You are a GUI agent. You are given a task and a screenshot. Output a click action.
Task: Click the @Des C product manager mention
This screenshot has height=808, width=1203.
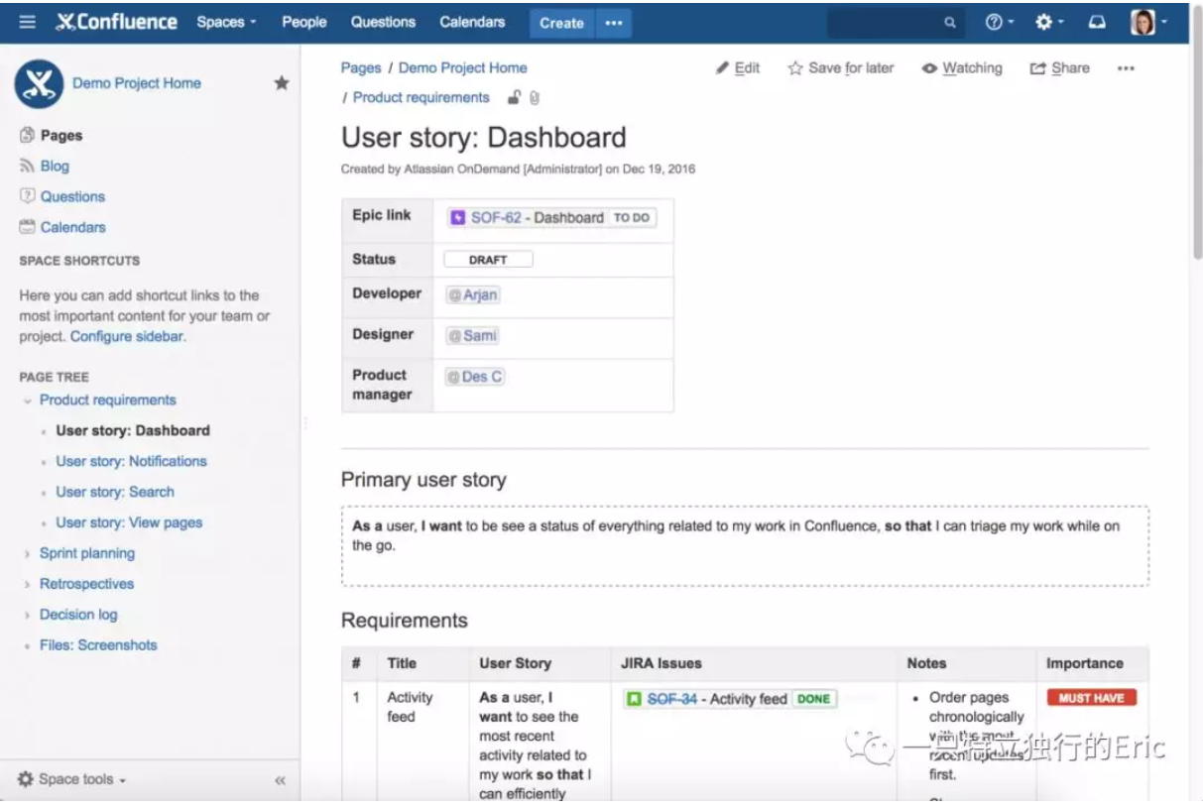[475, 377]
